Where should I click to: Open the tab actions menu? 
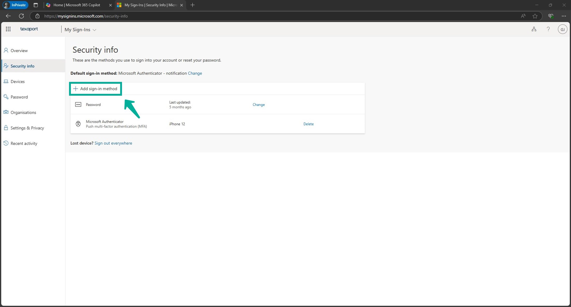click(36, 5)
